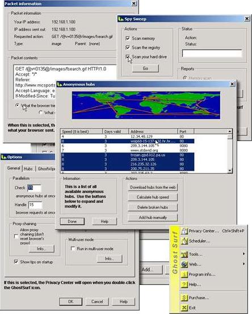This screenshot has height=314, width=252.
Task: Open Scheduler menu entry
Action: [x=213, y=241]
